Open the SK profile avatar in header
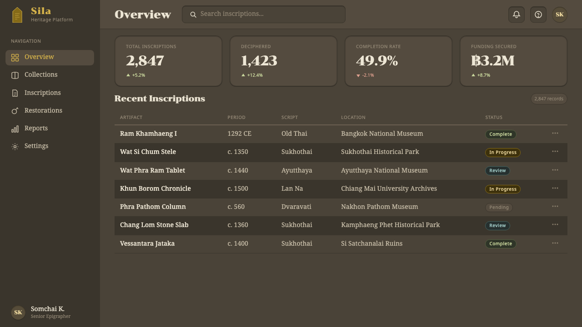Viewport: 582px width, 327px height. (x=560, y=15)
